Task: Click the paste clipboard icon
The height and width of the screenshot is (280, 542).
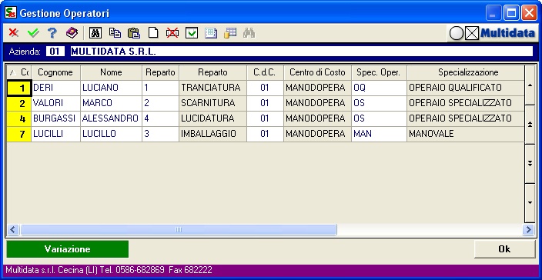Action: (134, 33)
